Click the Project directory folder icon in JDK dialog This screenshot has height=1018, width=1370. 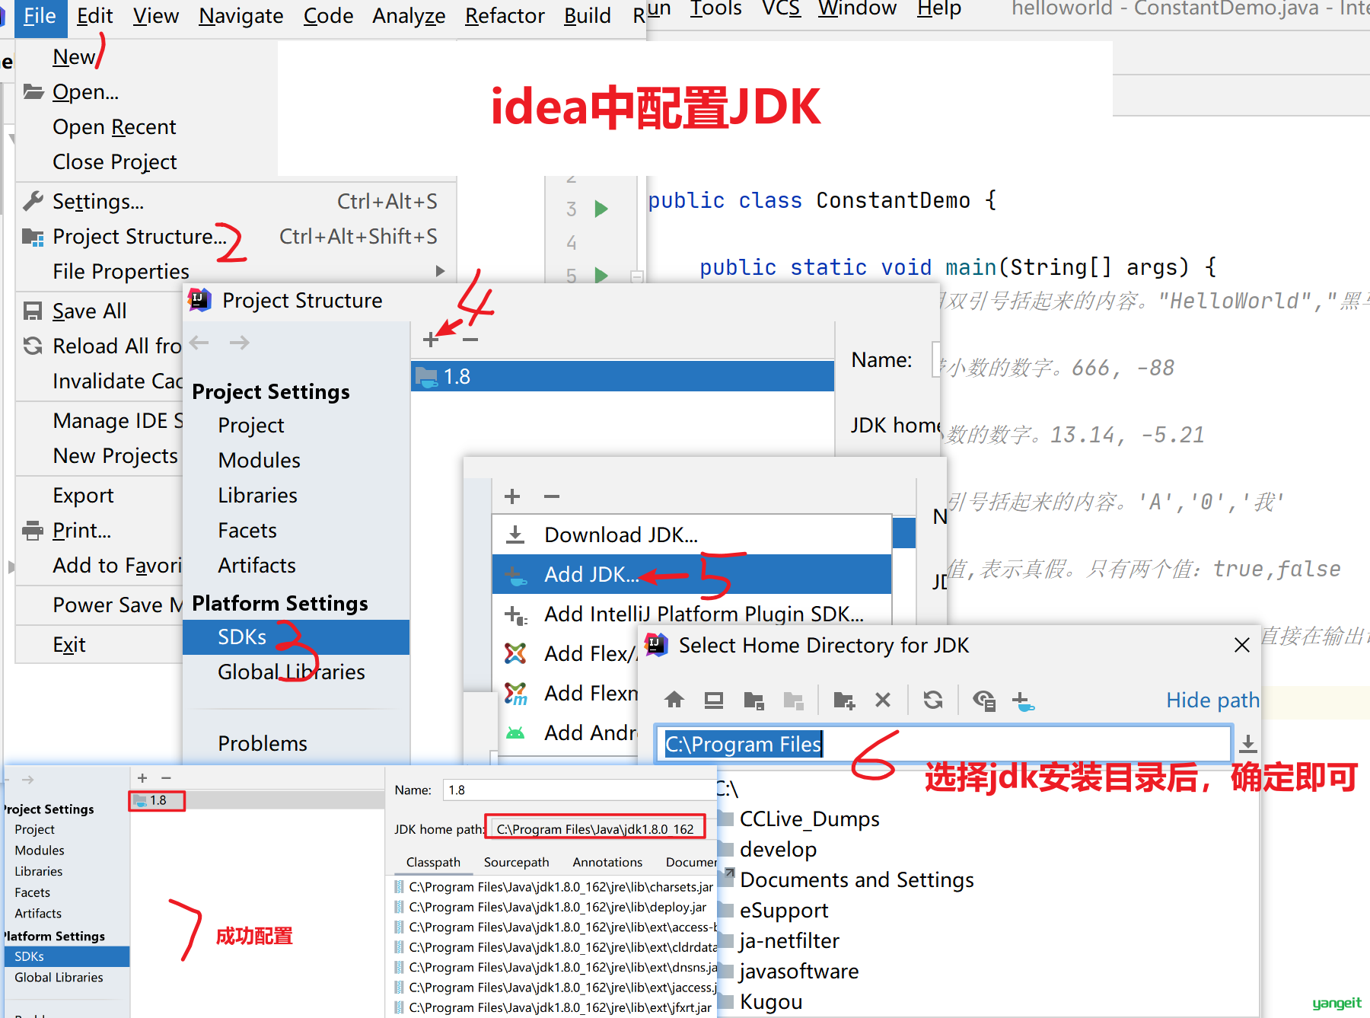tap(753, 700)
